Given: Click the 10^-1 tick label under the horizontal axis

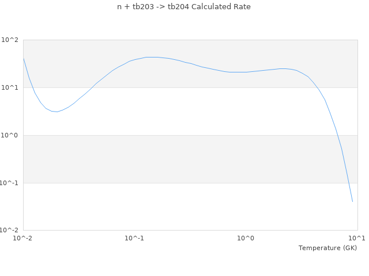Looking at the screenshot, I should 134,238.
